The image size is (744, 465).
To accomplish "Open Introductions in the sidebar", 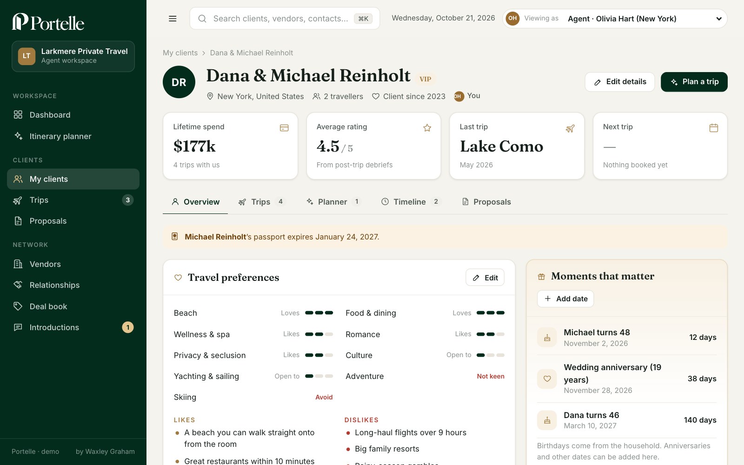I will [73, 327].
